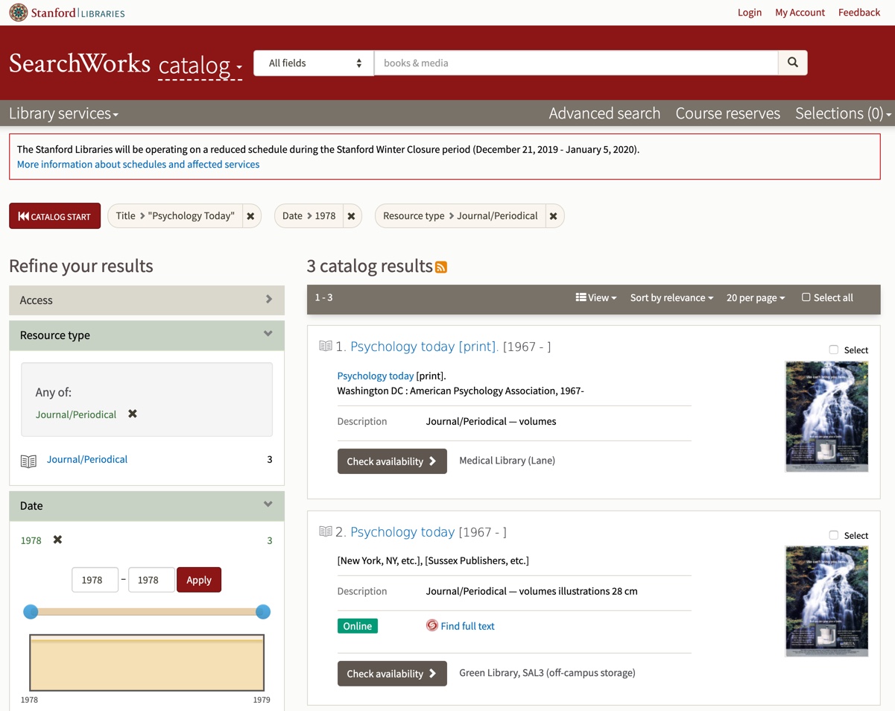Collapse the Date facet panel

point(147,505)
